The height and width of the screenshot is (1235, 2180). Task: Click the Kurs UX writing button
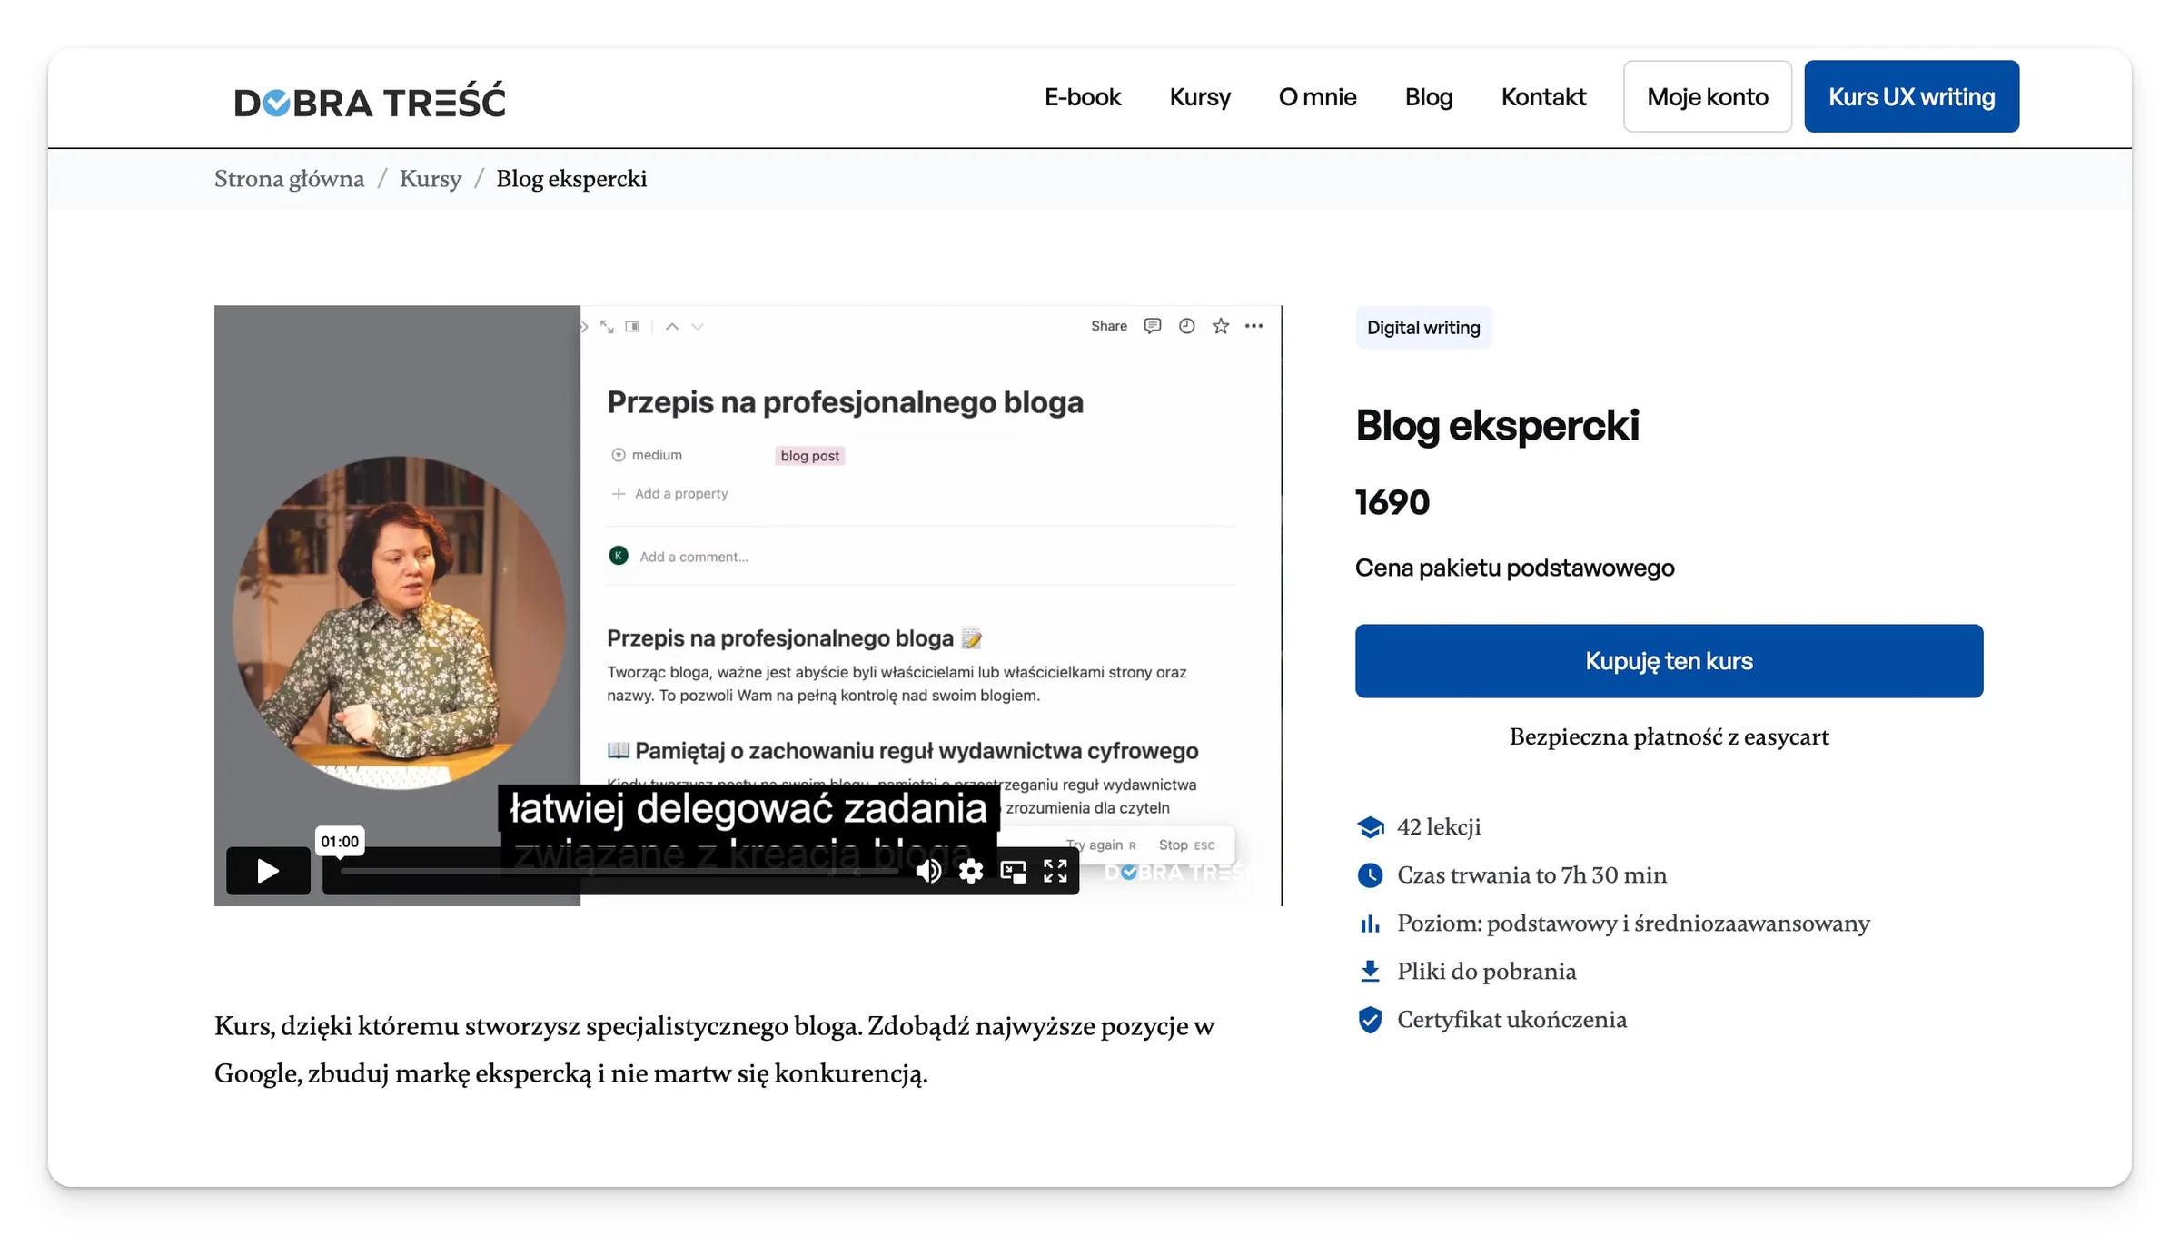click(1911, 96)
